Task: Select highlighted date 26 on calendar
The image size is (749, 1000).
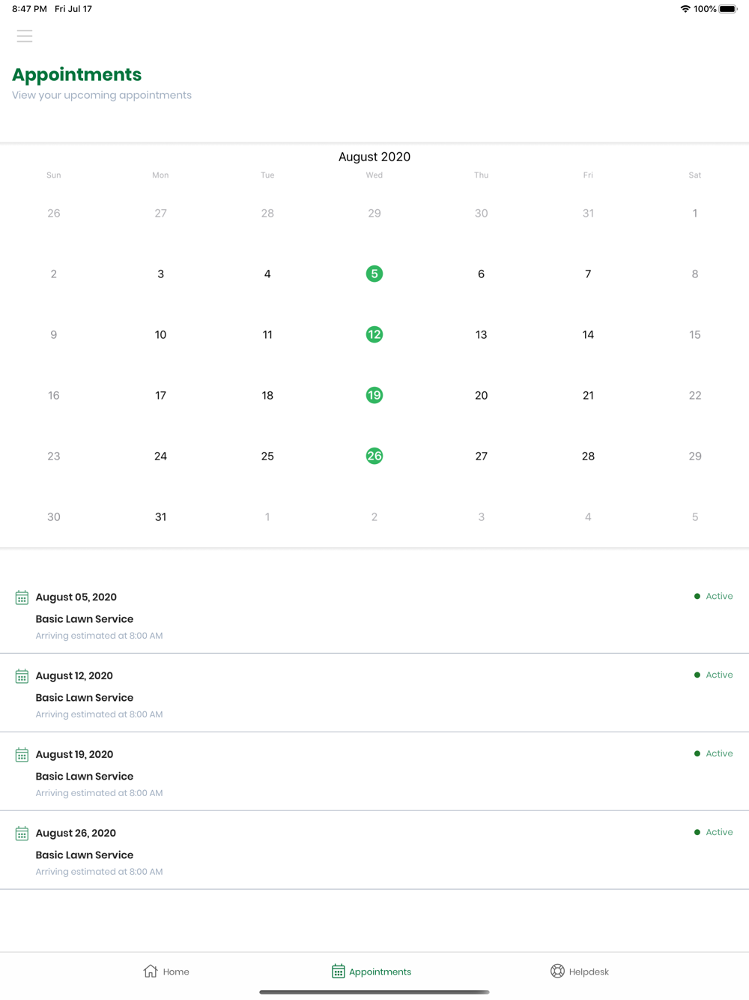Action: tap(374, 456)
